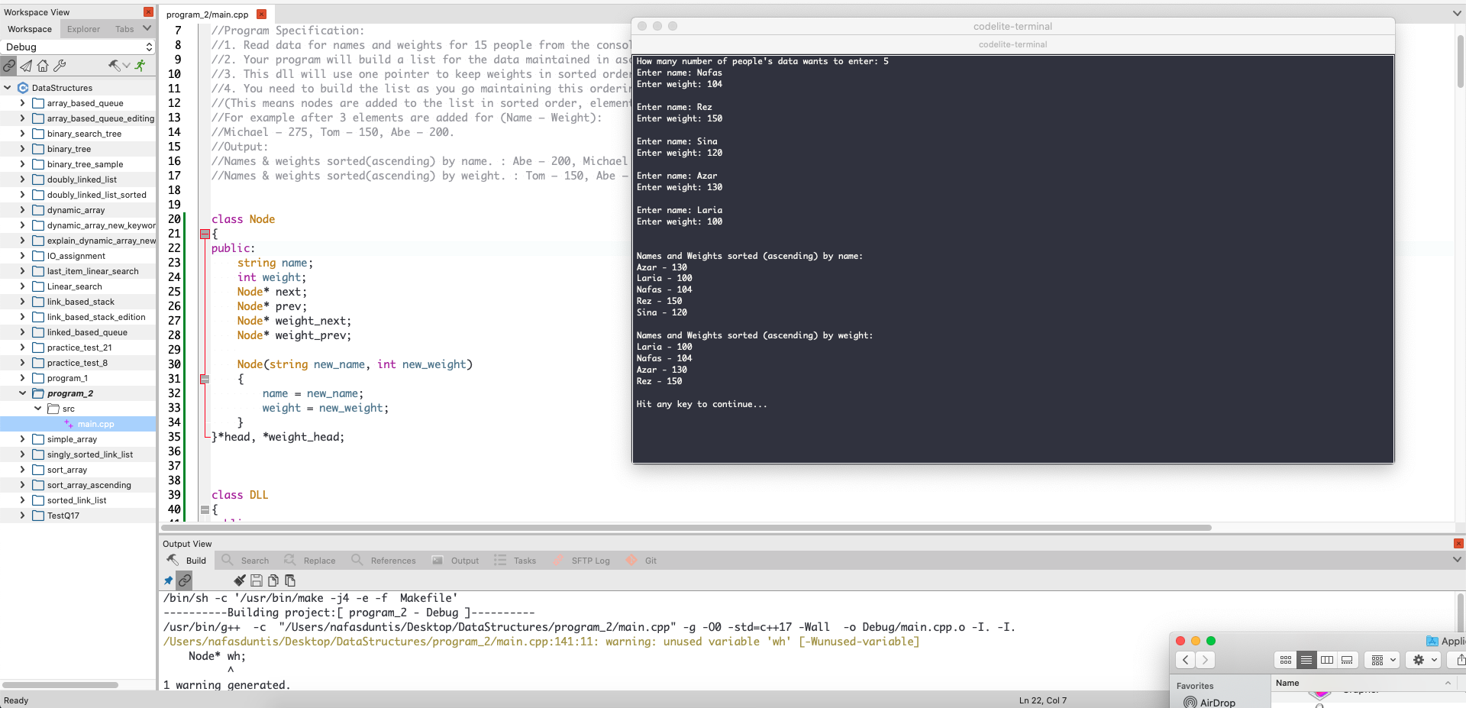Click workspace tree horizontal scrollbar
This screenshot has width=1466, height=708.
(x=61, y=685)
